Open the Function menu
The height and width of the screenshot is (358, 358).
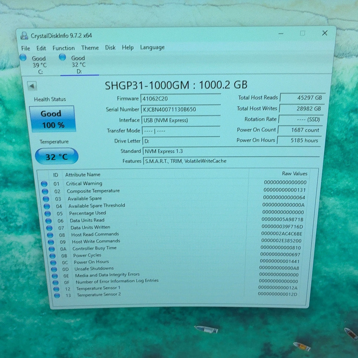click(64, 48)
